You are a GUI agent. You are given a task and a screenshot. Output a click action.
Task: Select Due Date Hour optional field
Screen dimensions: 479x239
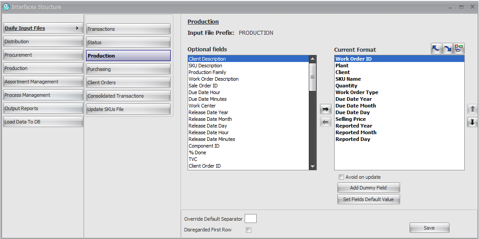[x=248, y=92]
